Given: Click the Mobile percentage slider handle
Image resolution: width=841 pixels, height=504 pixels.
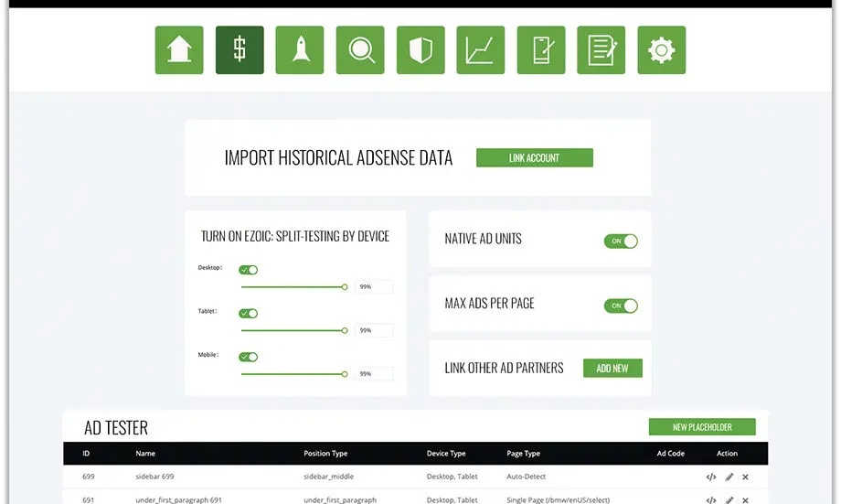Looking at the screenshot, I should tap(345, 374).
